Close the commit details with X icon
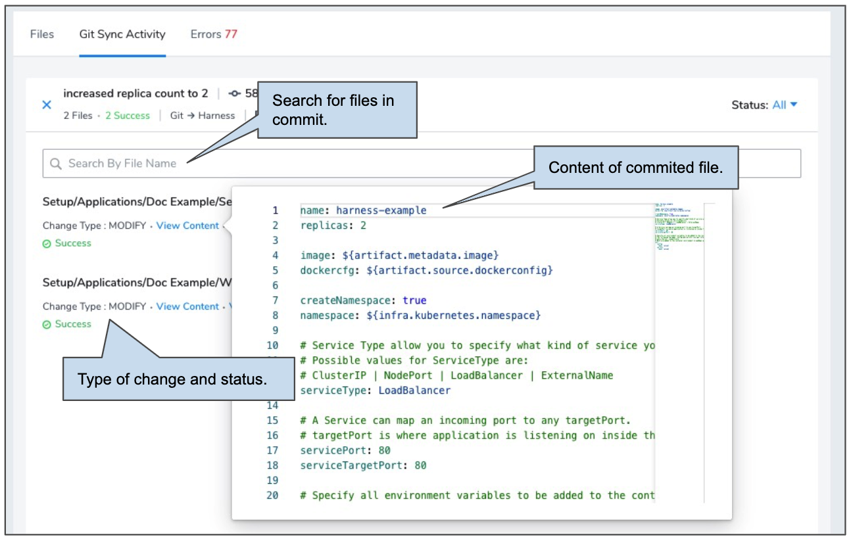 click(47, 105)
